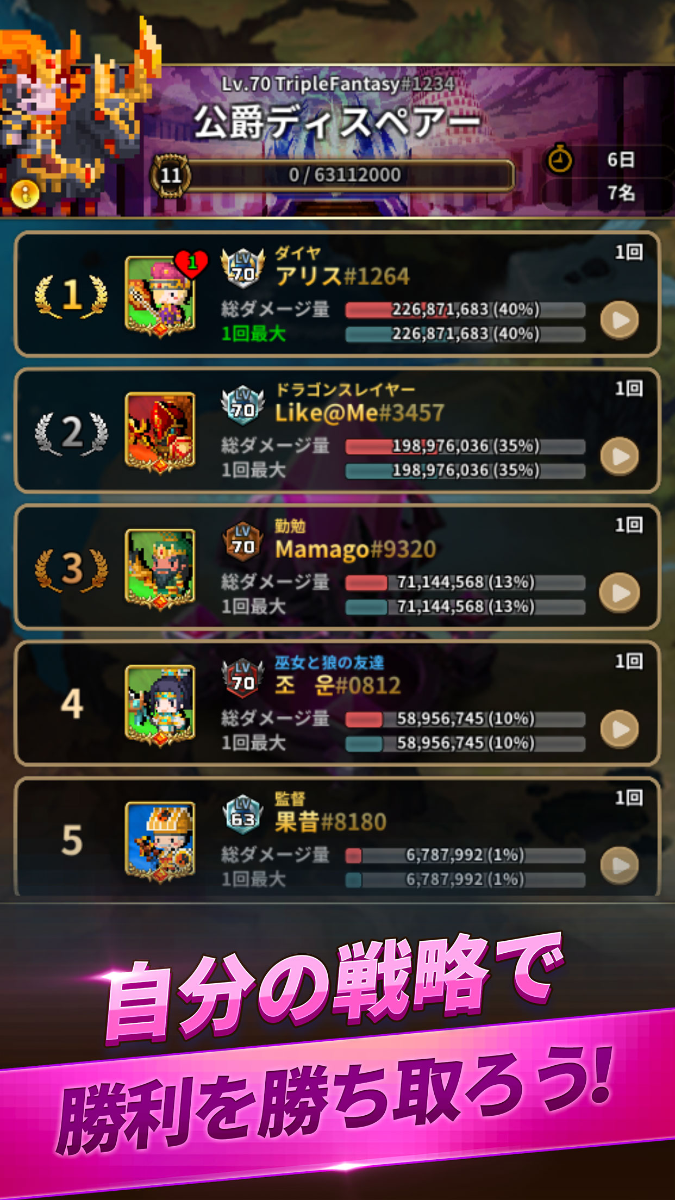Tap the timer clock icon
This screenshot has height=1200, width=675.
point(559,159)
